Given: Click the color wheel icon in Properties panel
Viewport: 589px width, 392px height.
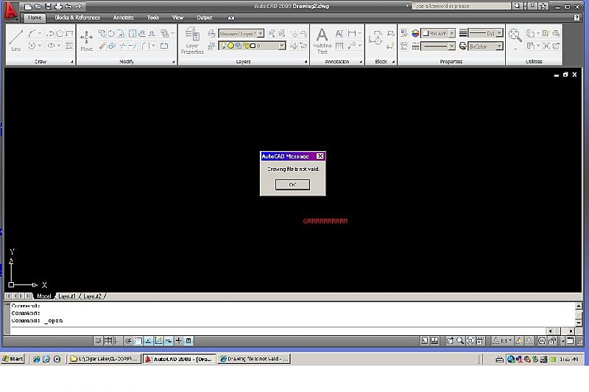Looking at the screenshot, I should click(415, 33).
